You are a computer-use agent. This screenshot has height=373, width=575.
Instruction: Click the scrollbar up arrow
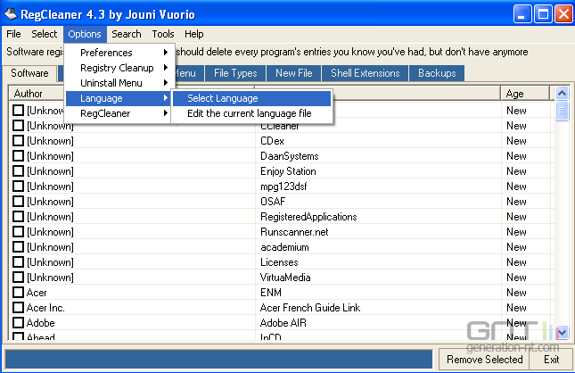click(x=562, y=93)
